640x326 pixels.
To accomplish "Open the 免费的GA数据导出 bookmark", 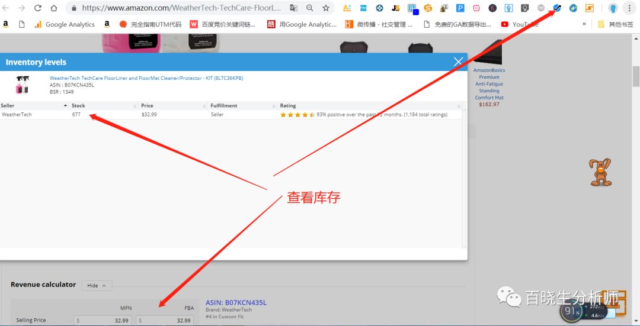I will pos(457,24).
